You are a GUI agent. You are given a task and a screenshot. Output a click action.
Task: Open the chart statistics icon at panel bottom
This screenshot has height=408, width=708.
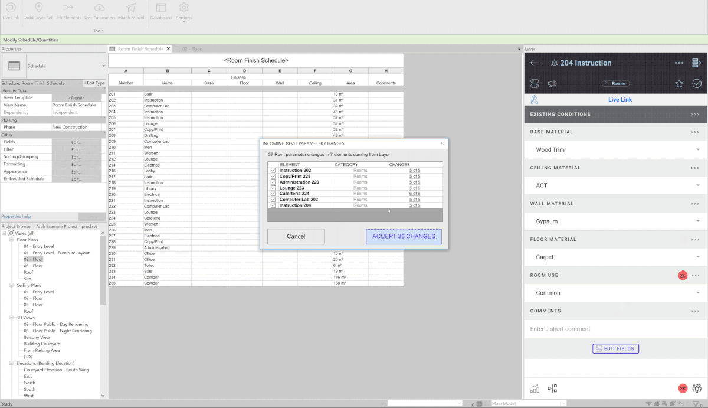tap(535, 389)
